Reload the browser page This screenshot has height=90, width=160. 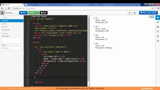9,8
